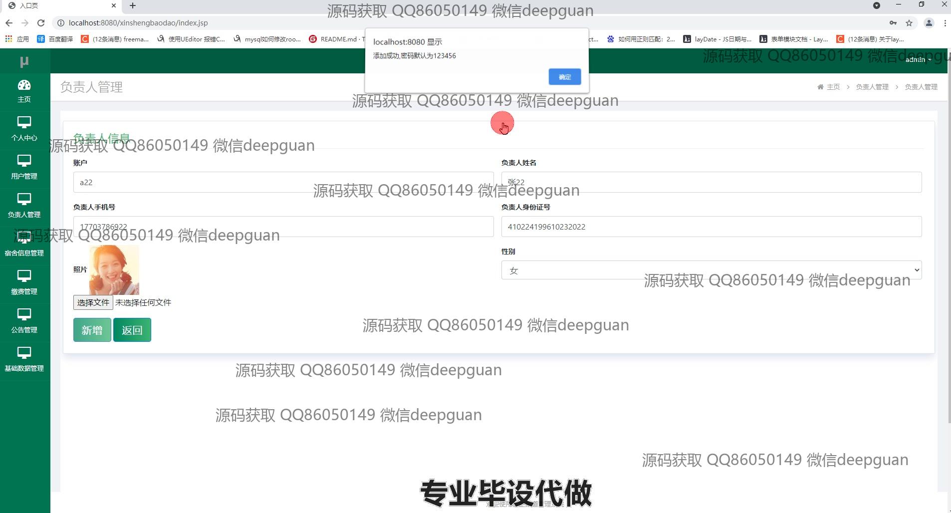The height and width of the screenshot is (513, 951).
Task: Click the green 新增 button
Action: coord(92,330)
